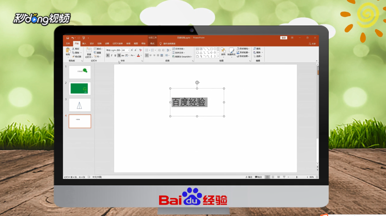Screen dimensions: 386x216
Task: Toggle Bold formatting
Action: tap(108, 55)
